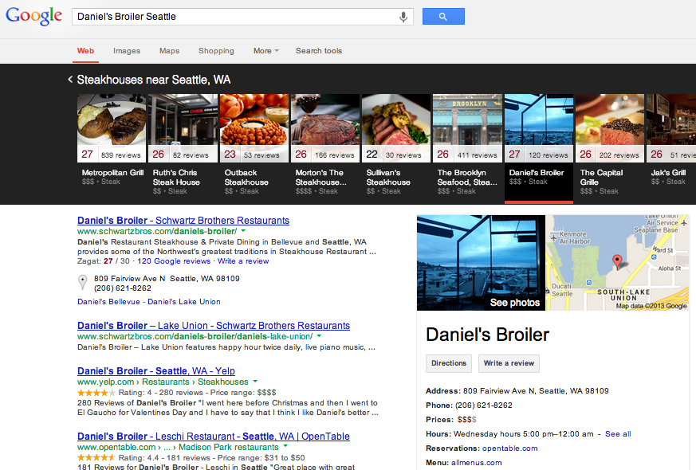Image resolution: width=696 pixels, height=470 pixels.
Task: Click the Outback Steakhouse name in carousel
Action: click(246, 178)
